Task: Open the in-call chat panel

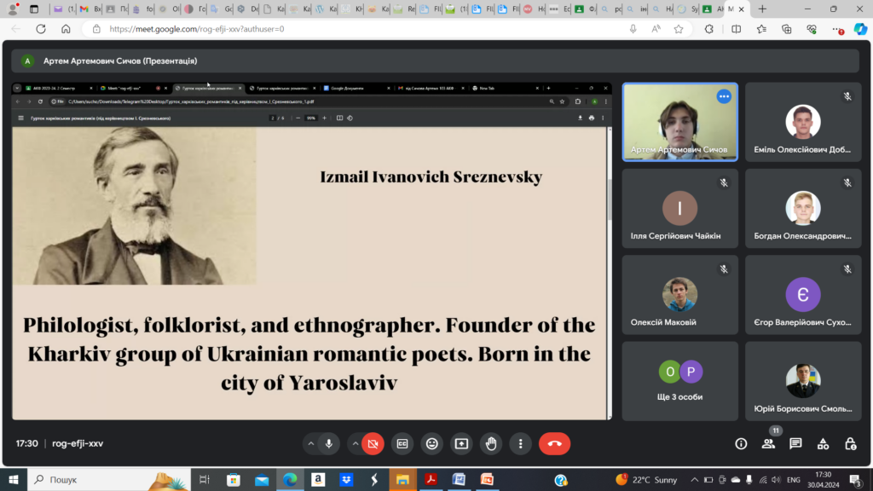Action: click(x=795, y=443)
